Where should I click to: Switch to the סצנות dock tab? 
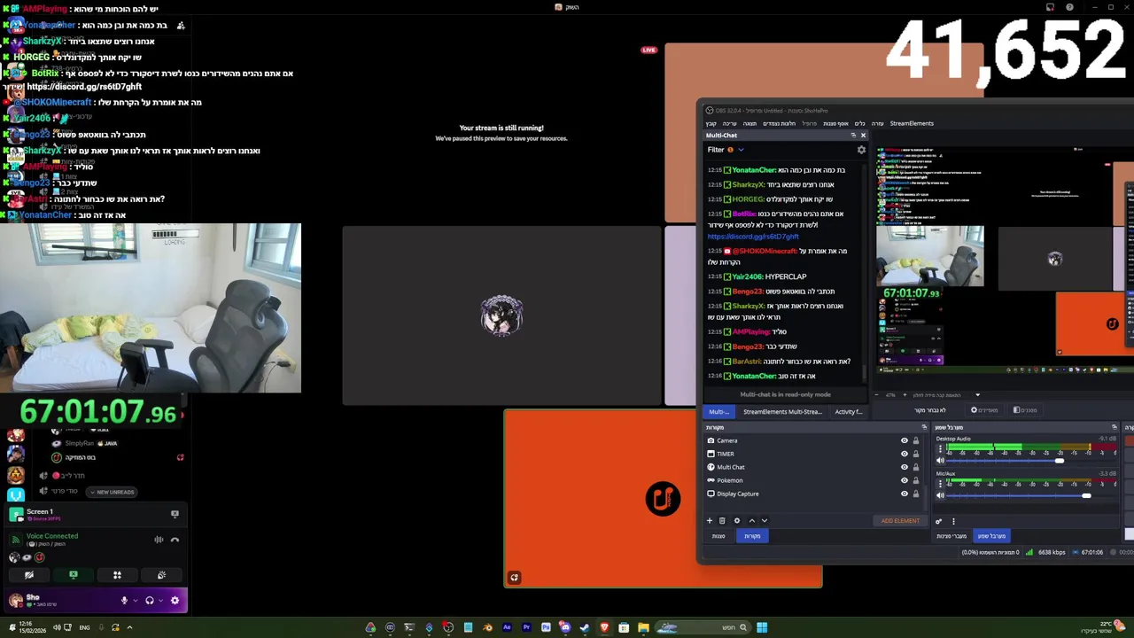718,536
